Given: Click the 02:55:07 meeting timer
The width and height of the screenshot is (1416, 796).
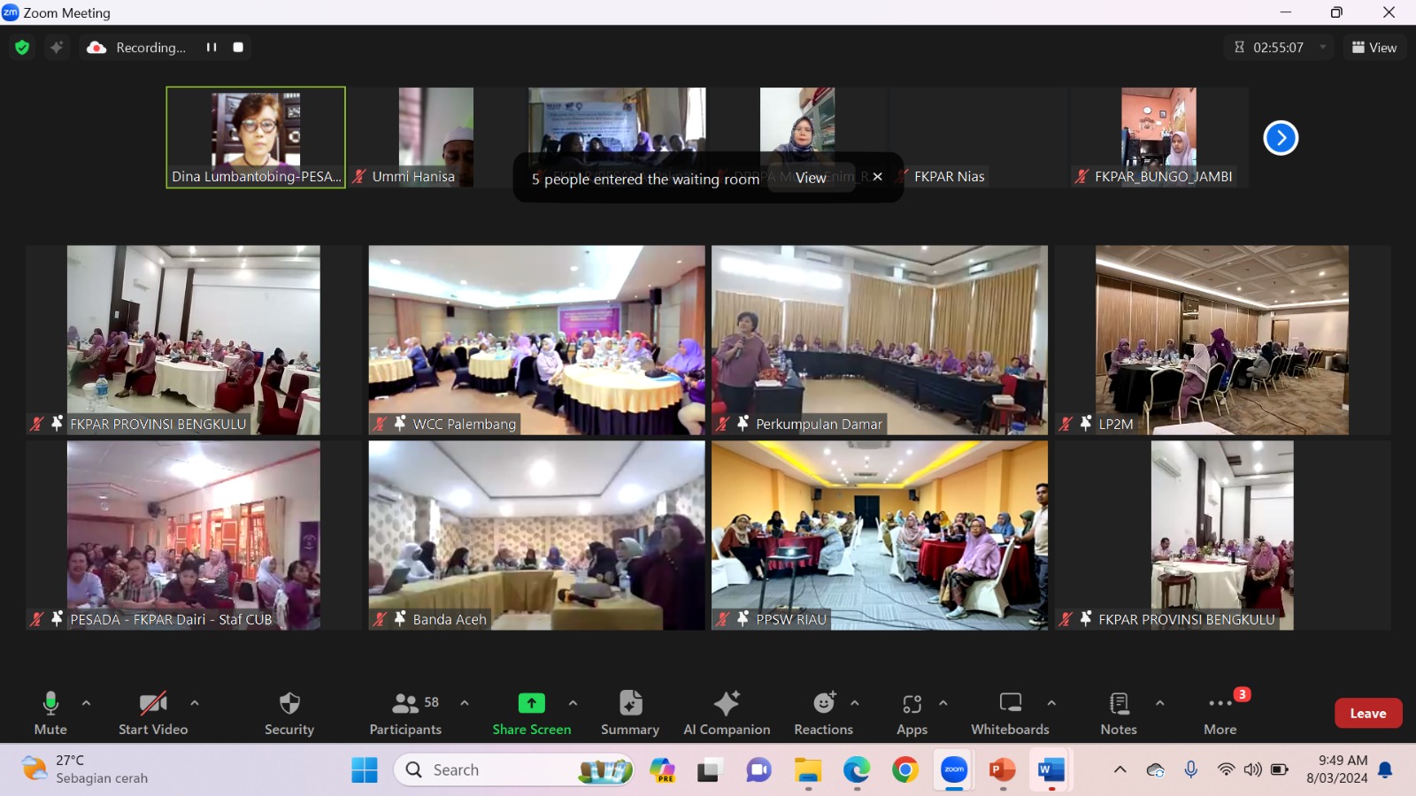Looking at the screenshot, I should point(1278,48).
